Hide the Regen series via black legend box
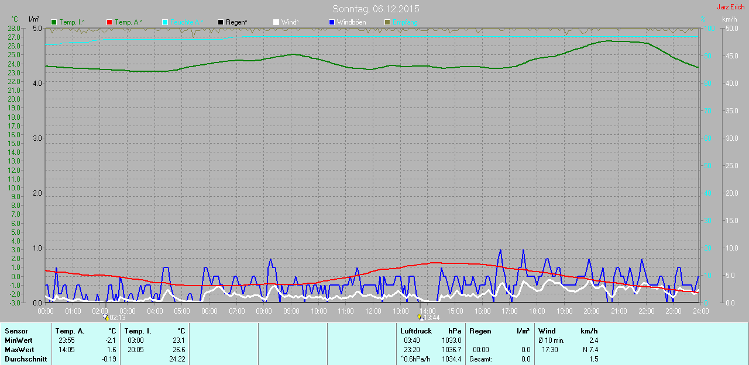The width and height of the screenshot is (749, 365). (221, 22)
